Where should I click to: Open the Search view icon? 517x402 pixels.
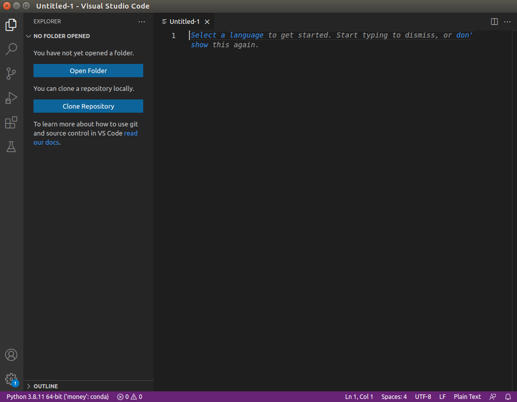click(x=11, y=49)
